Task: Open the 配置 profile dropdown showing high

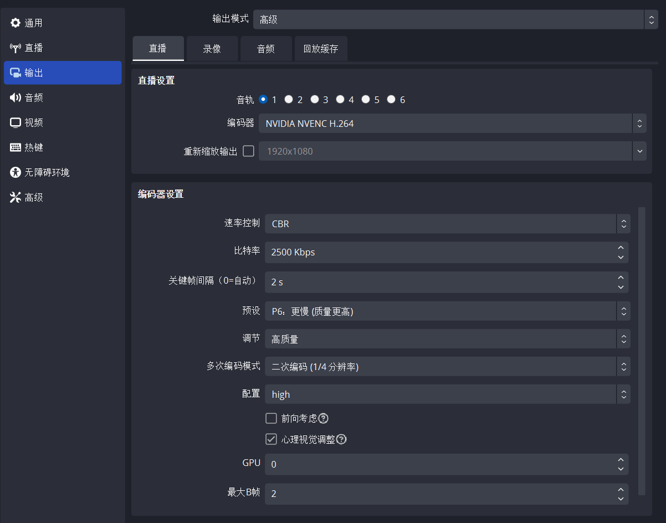Action: click(x=448, y=394)
